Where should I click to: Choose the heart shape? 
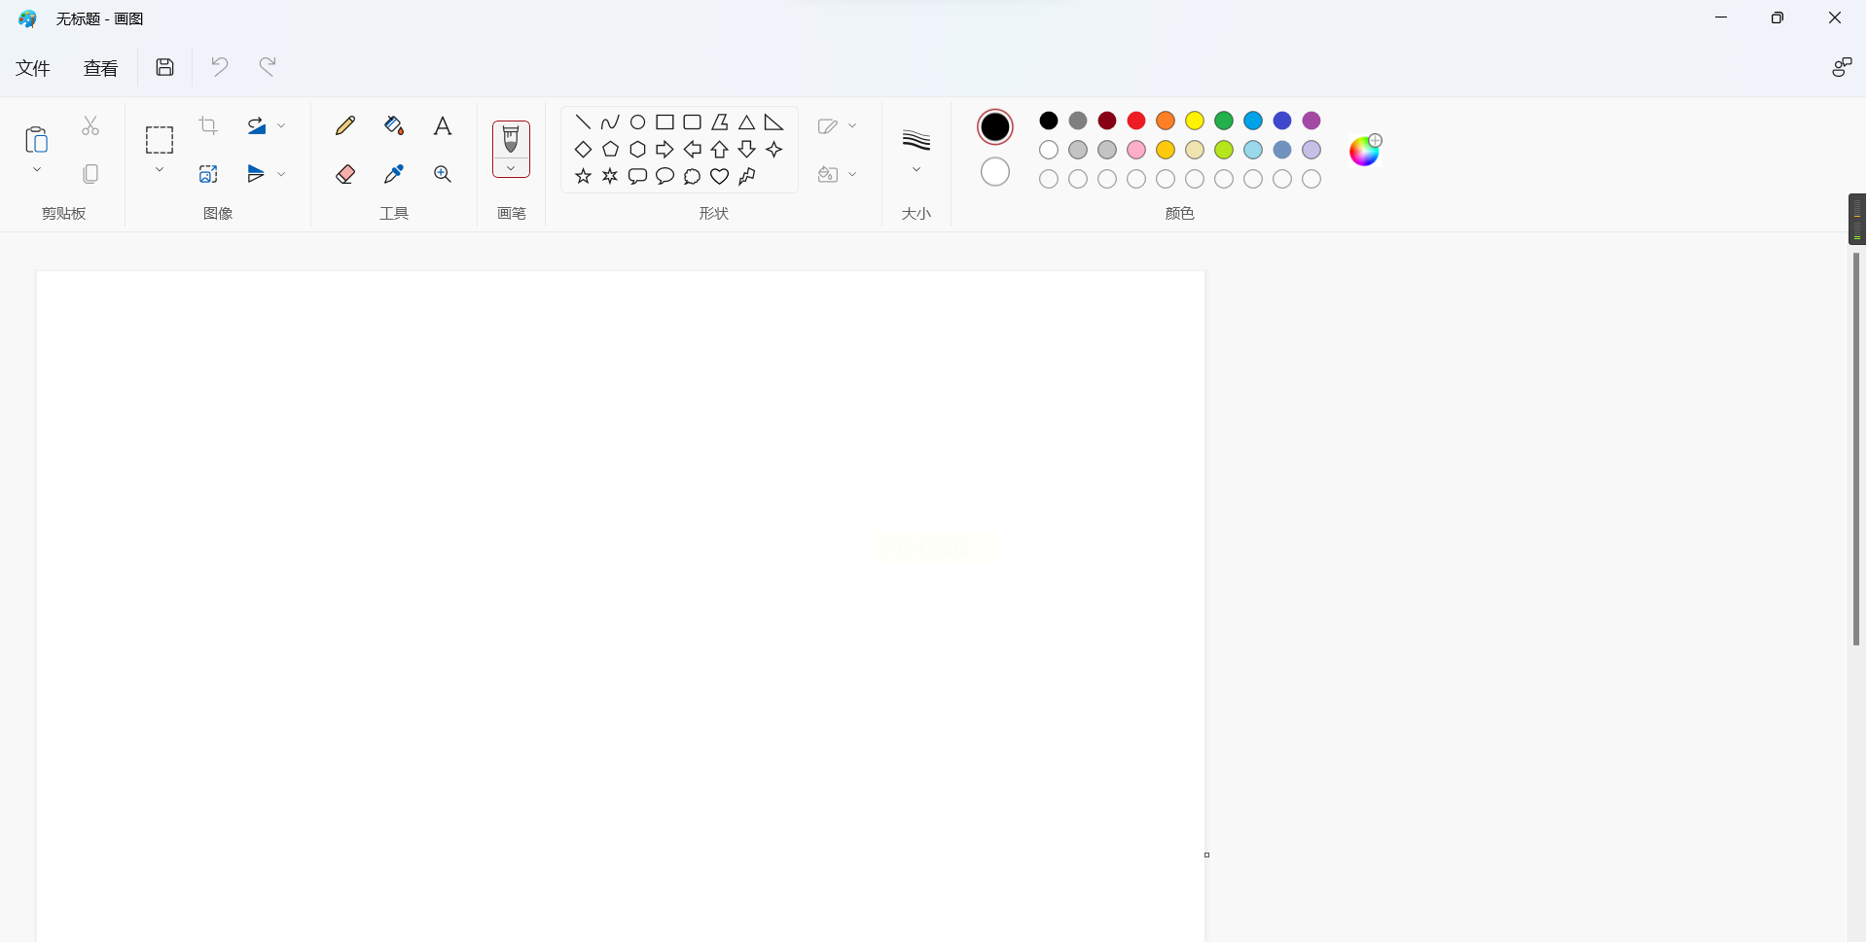pyautogui.click(x=720, y=176)
